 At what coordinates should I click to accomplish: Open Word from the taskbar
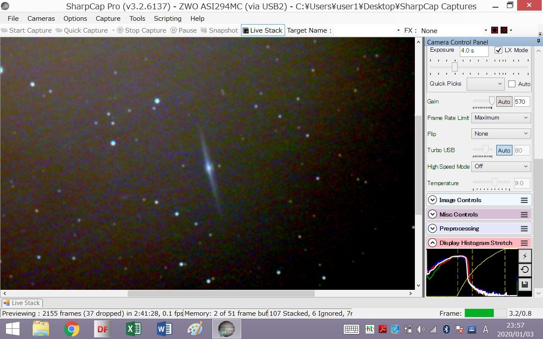(x=164, y=329)
